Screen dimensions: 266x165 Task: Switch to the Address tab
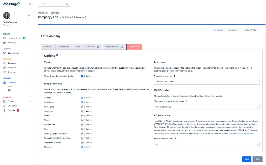tap(48, 47)
